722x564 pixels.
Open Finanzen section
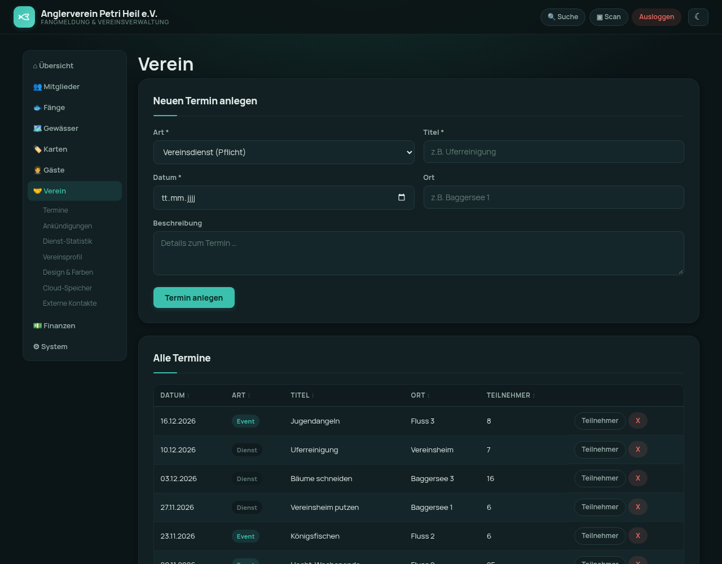74,326
